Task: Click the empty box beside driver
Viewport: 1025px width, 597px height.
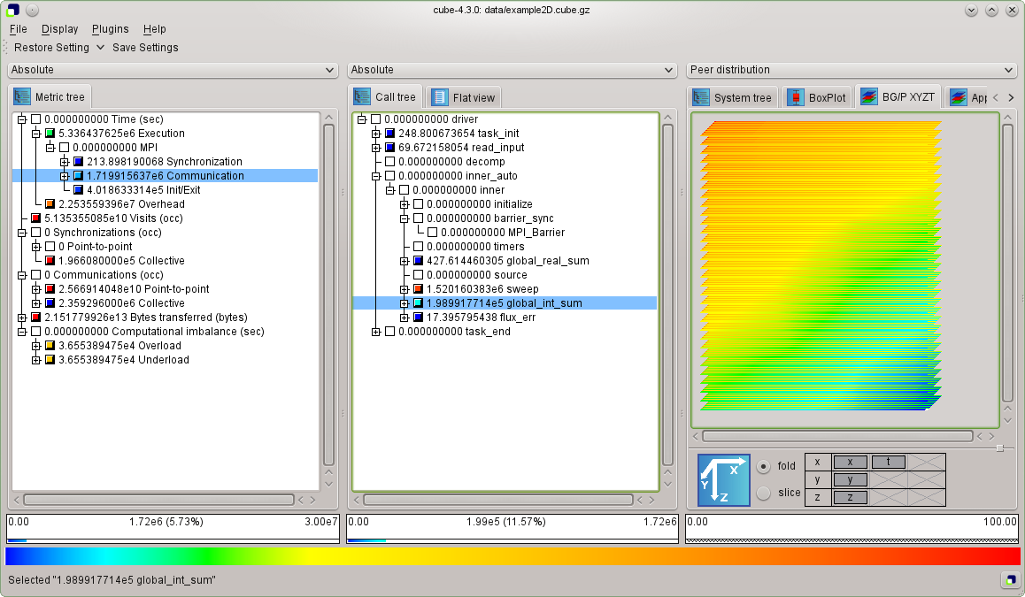Action: (x=376, y=119)
